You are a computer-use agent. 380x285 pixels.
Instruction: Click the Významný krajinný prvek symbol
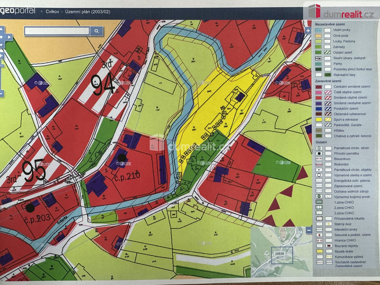coord(319,197)
